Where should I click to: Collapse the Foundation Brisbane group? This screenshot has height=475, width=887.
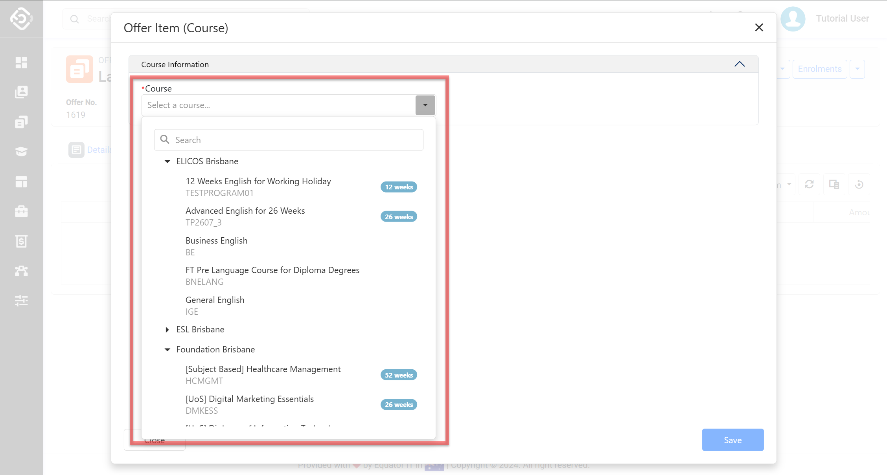(x=167, y=350)
